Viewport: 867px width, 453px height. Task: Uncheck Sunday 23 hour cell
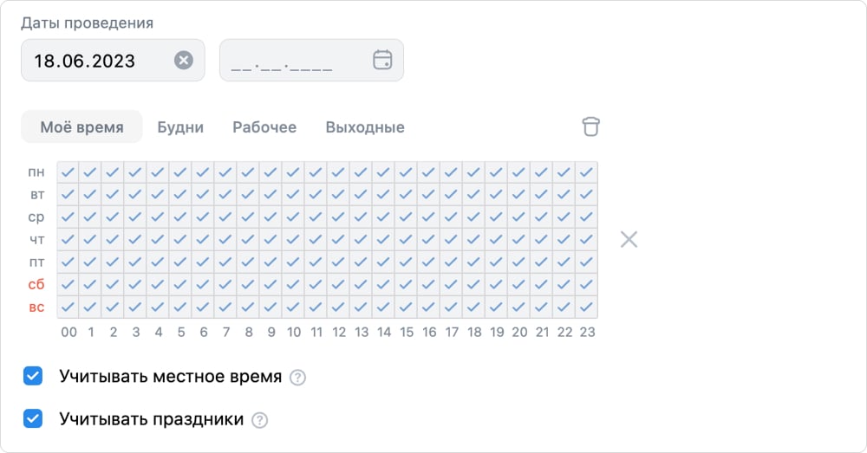[587, 307]
